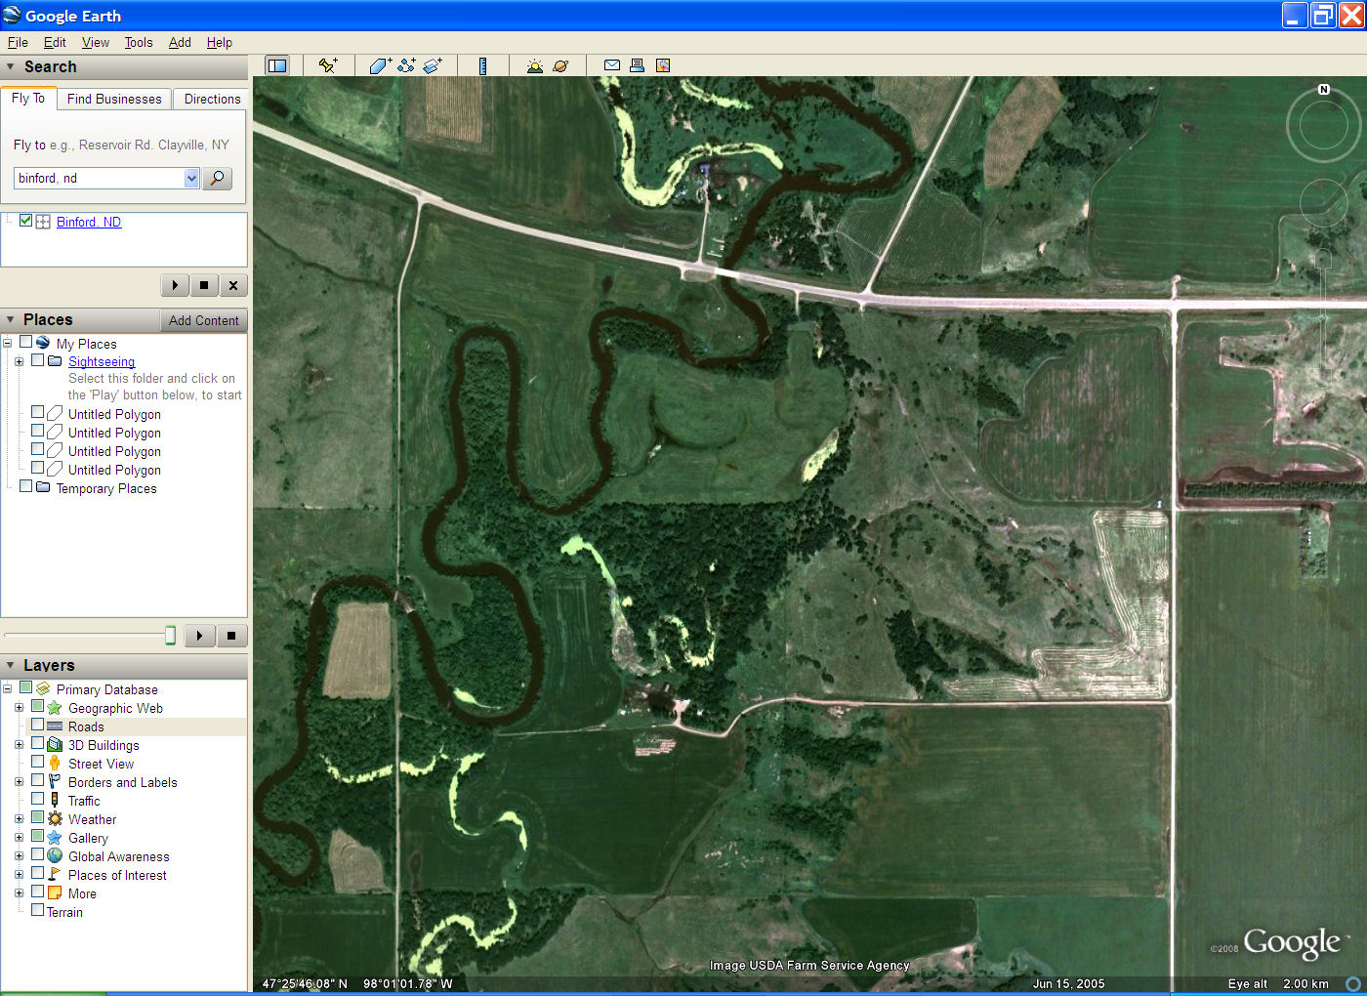1367x996 pixels.
Task: Click the compass North indicator
Action: (x=1324, y=89)
